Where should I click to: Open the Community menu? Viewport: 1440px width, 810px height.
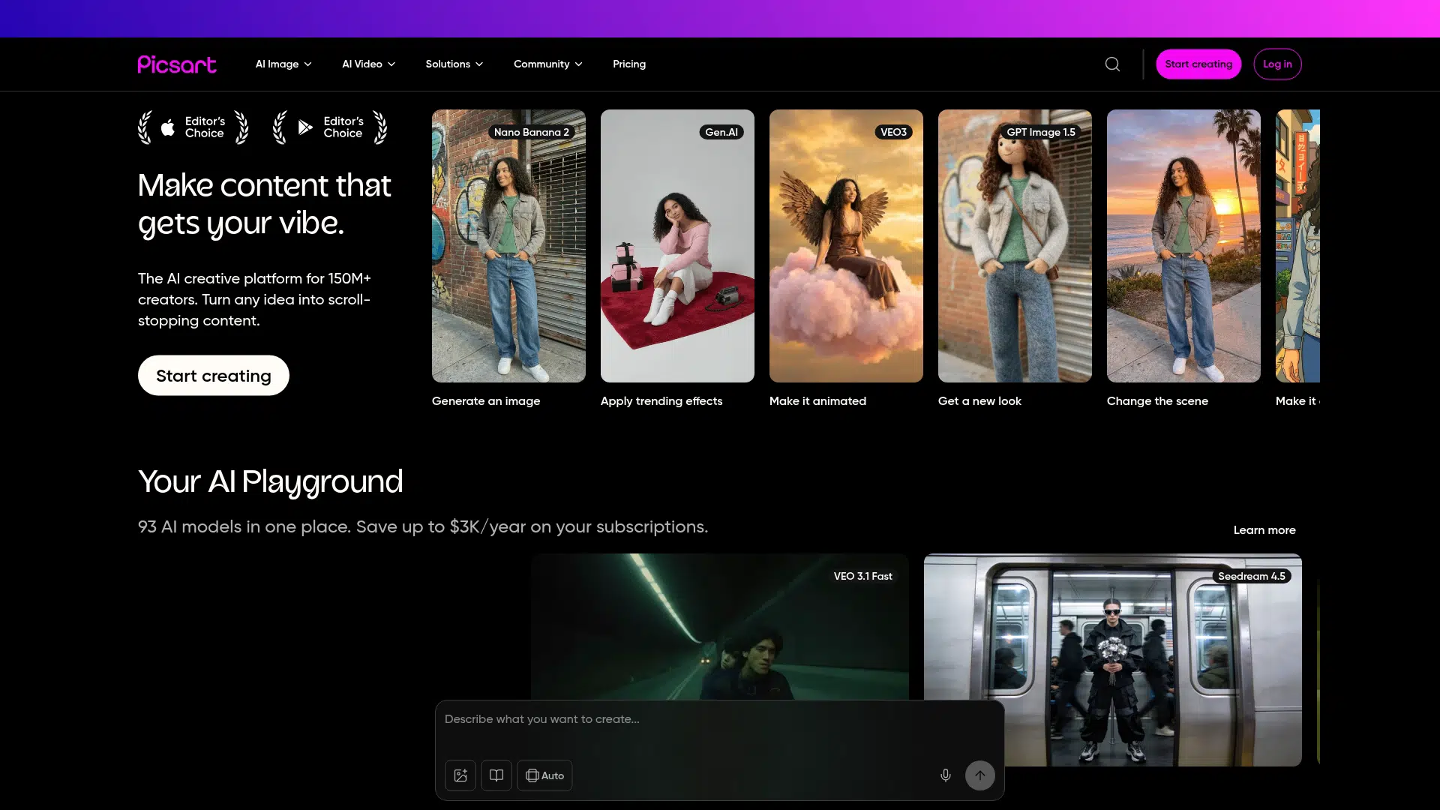[x=547, y=64]
